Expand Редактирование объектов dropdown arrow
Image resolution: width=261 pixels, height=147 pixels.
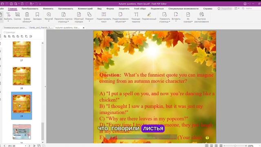pyautogui.click(x=125, y=22)
